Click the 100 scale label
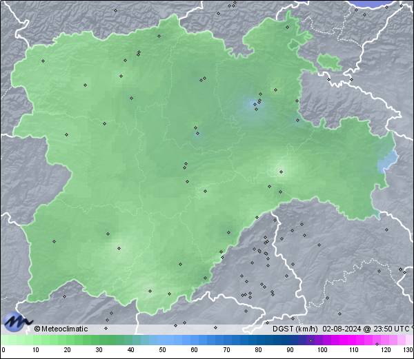Viewport: 414px width, 359px height. (322, 350)
